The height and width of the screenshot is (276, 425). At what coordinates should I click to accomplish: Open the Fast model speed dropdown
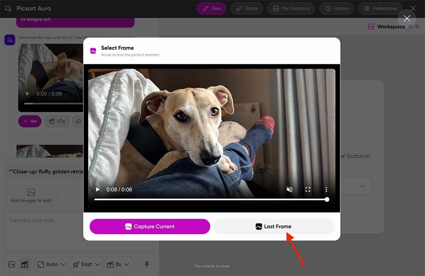pyautogui.click(x=86, y=264)
